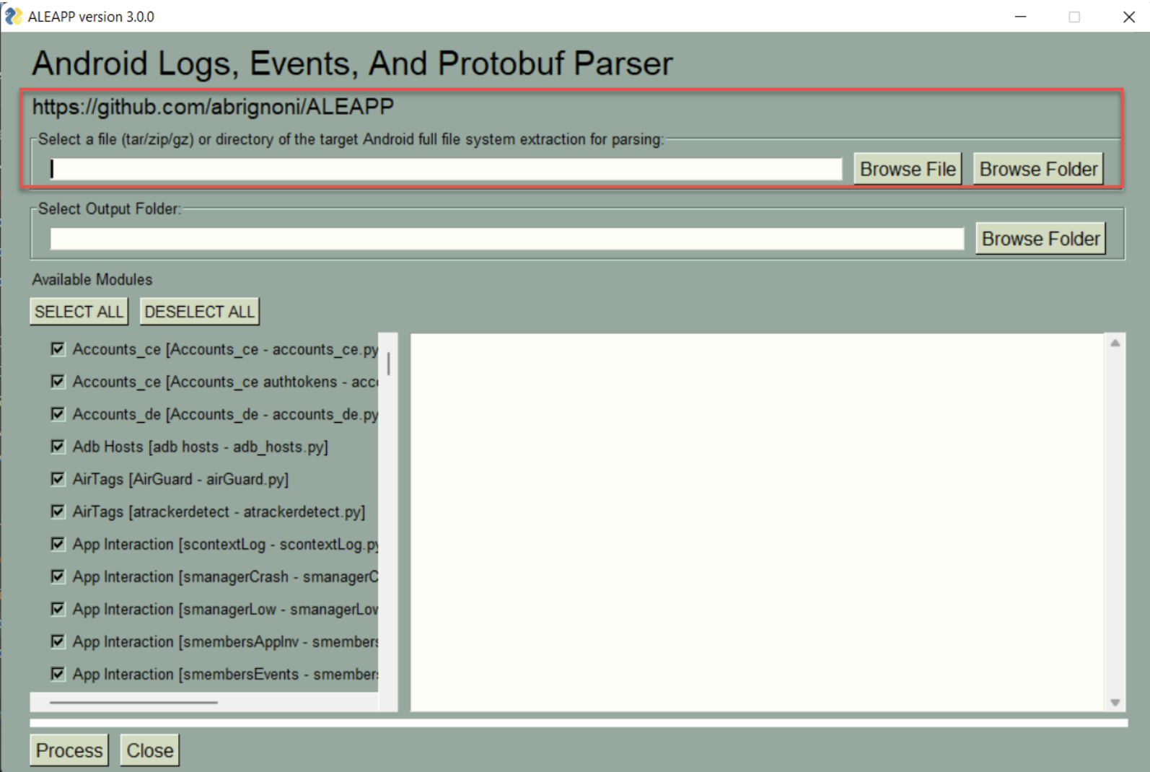The image size is (1150, 772).
Task: Uncheck Accounts_ce authtokens module checkbox
Action: (x=58, y=382)
